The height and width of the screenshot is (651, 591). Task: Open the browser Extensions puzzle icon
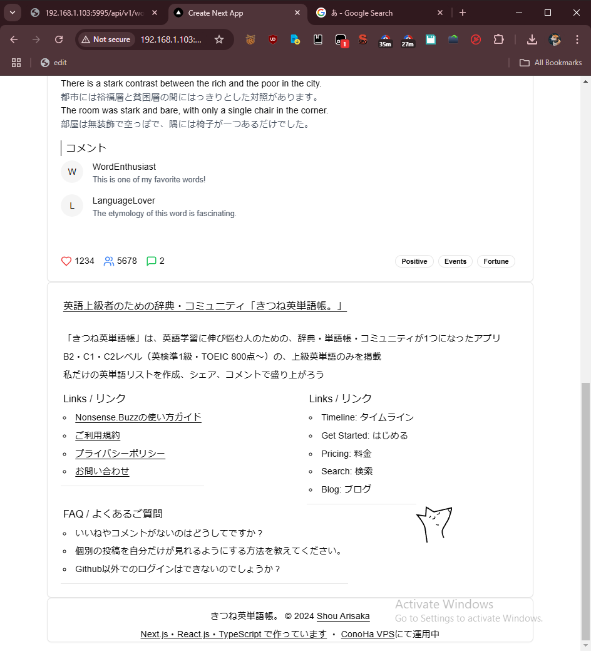498,39
